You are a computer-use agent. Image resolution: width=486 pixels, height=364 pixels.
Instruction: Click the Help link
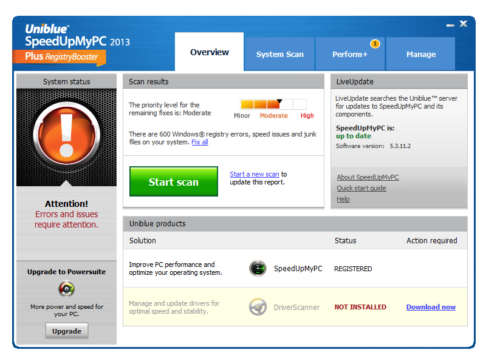[343, 199]
